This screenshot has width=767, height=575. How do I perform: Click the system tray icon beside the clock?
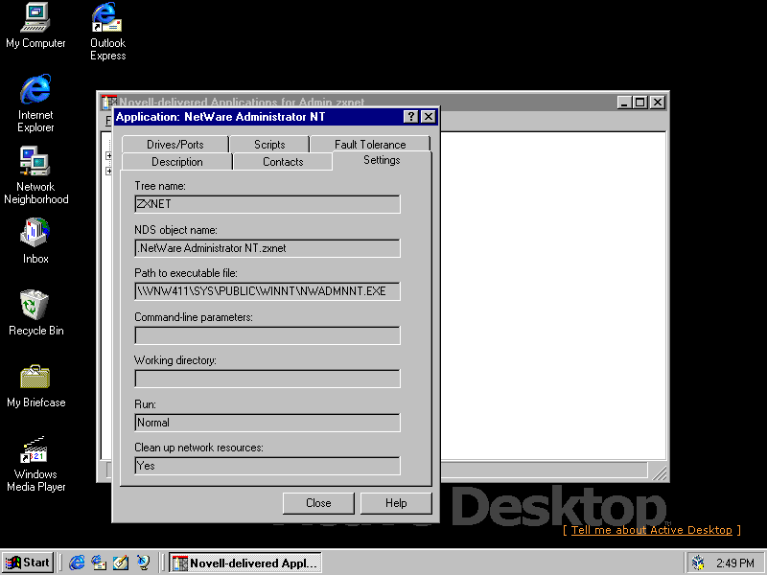point(698,563)
